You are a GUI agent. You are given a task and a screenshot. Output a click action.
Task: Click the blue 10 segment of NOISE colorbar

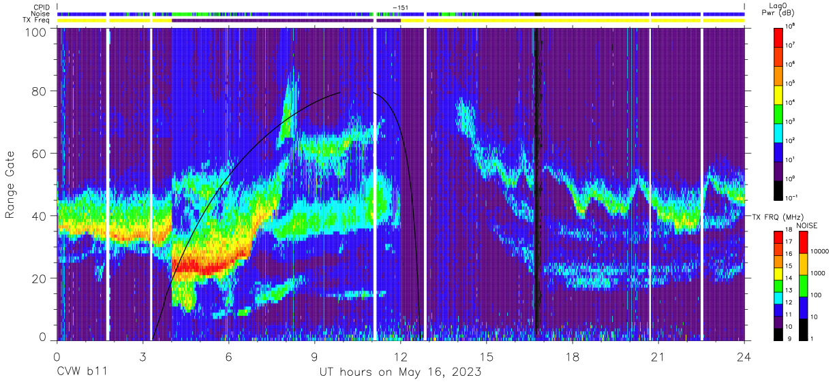[x=802, y=307]
